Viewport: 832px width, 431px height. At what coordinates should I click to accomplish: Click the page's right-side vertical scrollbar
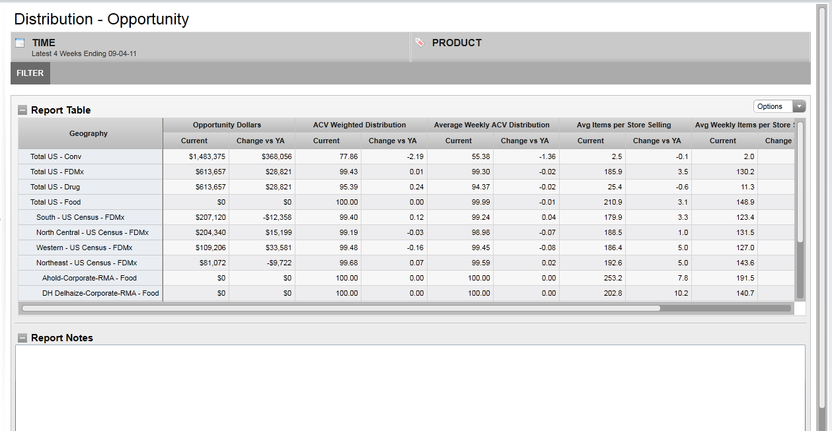coord(822,198)
